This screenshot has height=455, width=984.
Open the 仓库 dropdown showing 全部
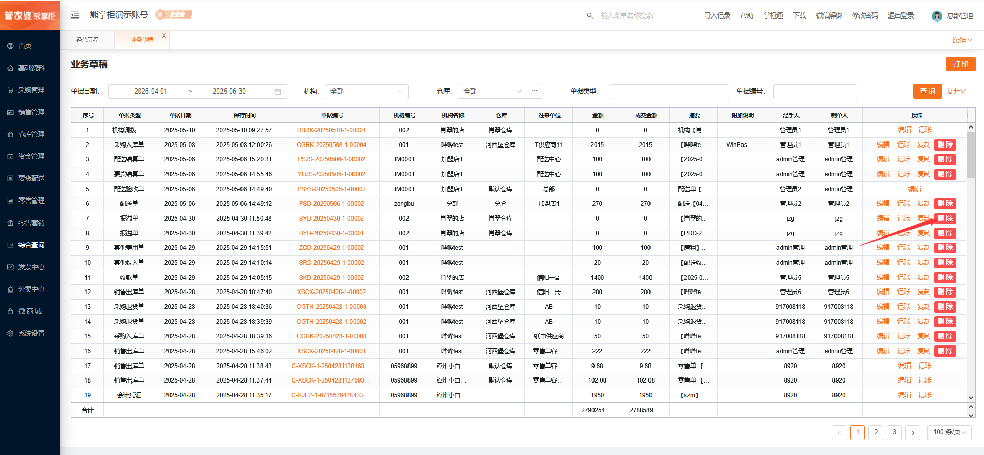click(x=492, y=91)
